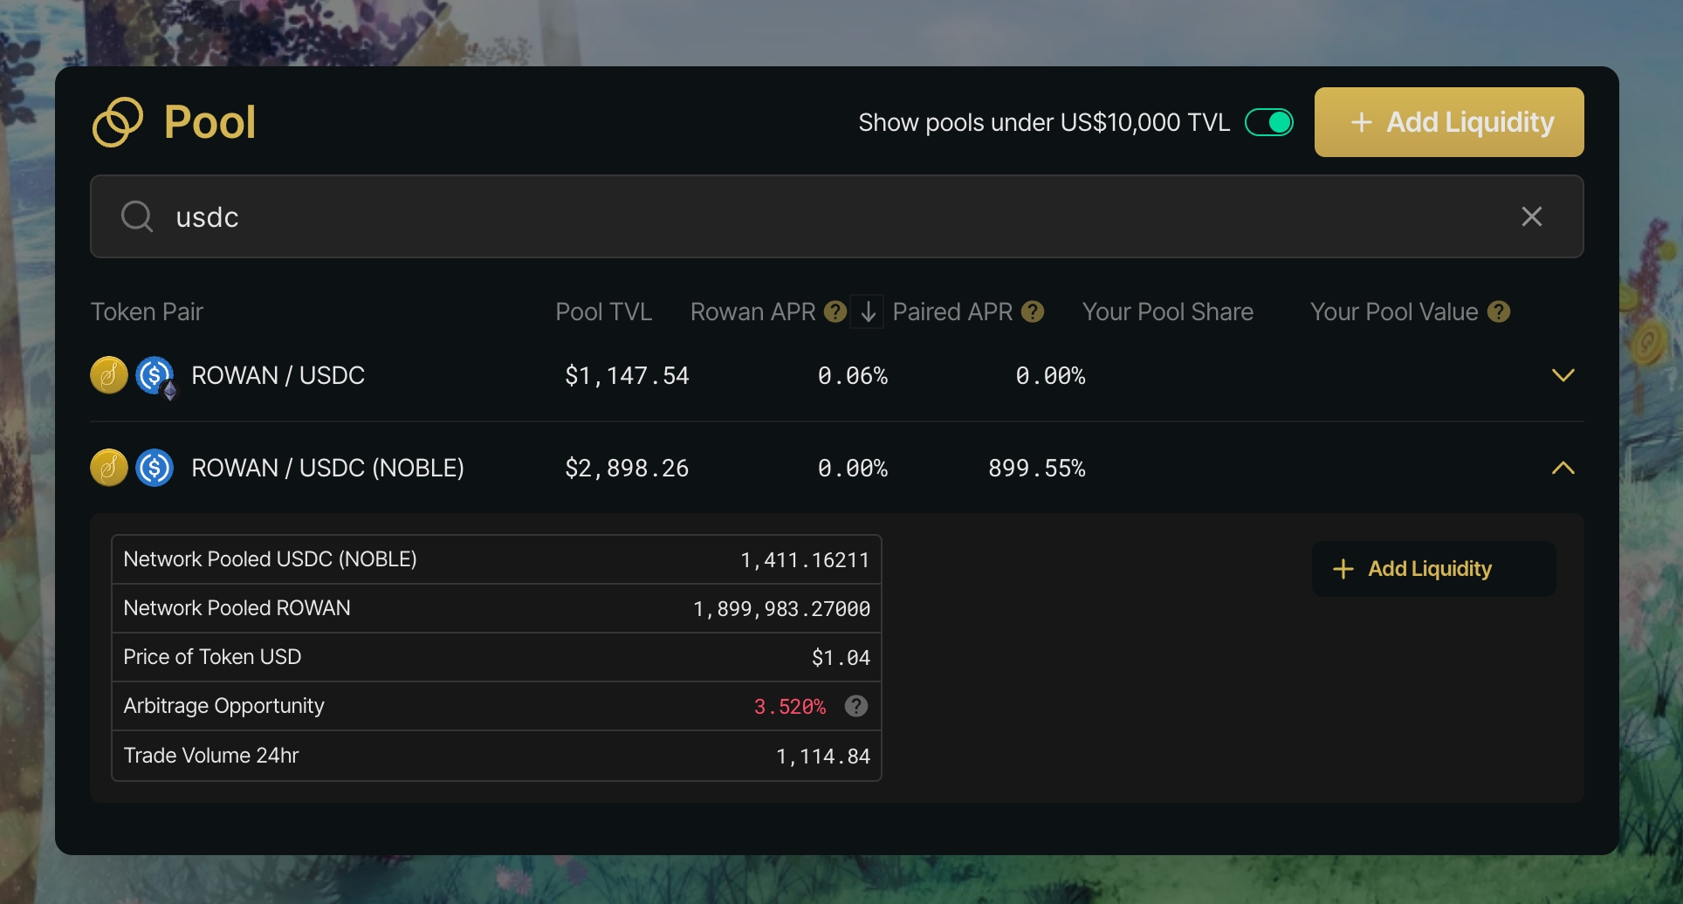Image resolution: width=1683 pixels, height=904 pixels.
Task: Collapse the ROWAN / USDC (NOBLE) pool row
Action: (x=1563, y=469)
